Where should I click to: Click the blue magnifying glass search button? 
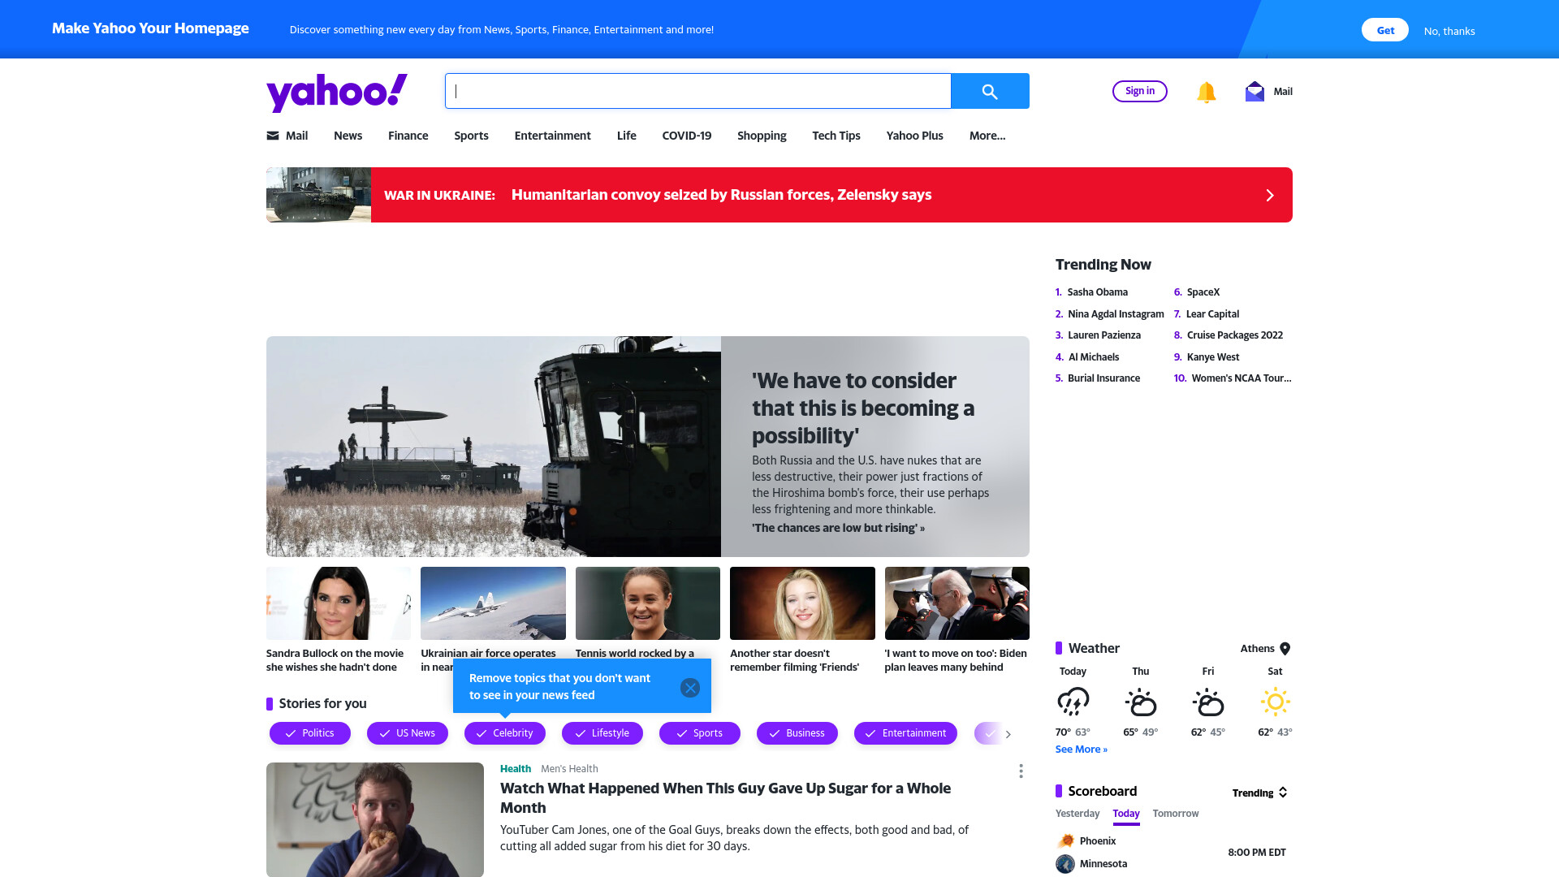(x=990, y=91)
